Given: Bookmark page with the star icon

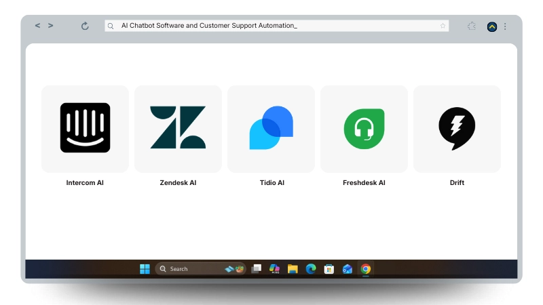Looking at the screenshot, I should (443, 26).
